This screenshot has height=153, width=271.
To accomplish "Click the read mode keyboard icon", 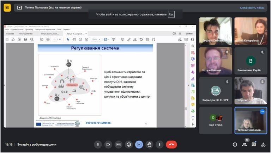I will coord(114,39).
